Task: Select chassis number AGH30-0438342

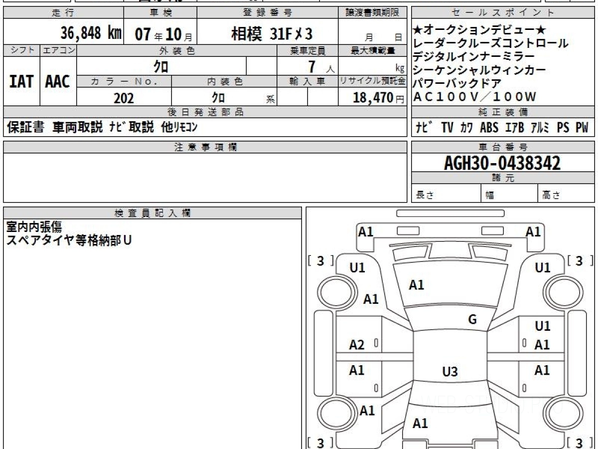Action: pyautogui.click(x=502, y=163)
